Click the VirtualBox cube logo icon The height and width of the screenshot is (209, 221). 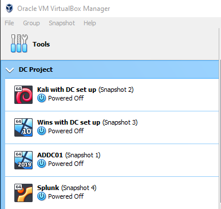click(9, 9)
